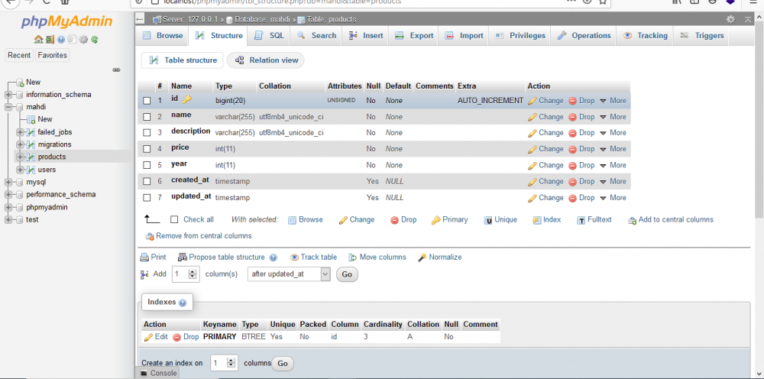Expand the mysql database node

pyautogui.click(x=8, y=182)
